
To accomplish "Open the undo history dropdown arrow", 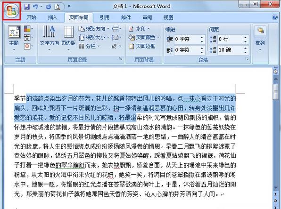I will (x=41, y=7).
